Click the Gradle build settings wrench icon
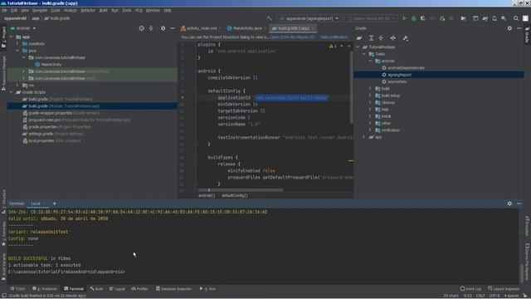The width and height of the screenshot is (531, 299). pyautogui.click(x=405, y=38)
